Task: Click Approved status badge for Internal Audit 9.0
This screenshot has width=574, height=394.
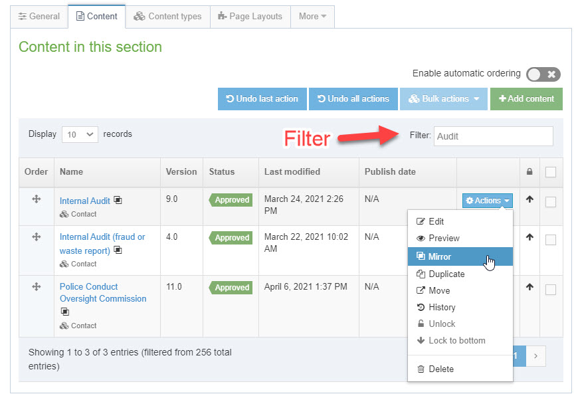Action: (x=231, y=200)
